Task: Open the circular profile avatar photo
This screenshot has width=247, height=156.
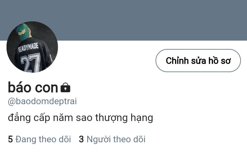Action: coord(32,47)
